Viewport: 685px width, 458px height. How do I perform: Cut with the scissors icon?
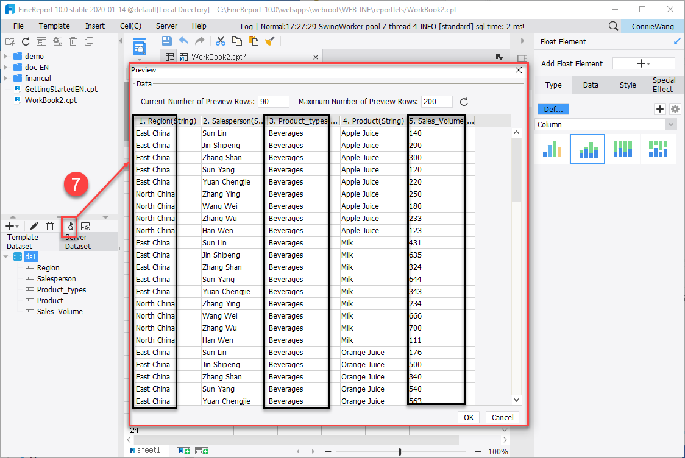point(220,41)
